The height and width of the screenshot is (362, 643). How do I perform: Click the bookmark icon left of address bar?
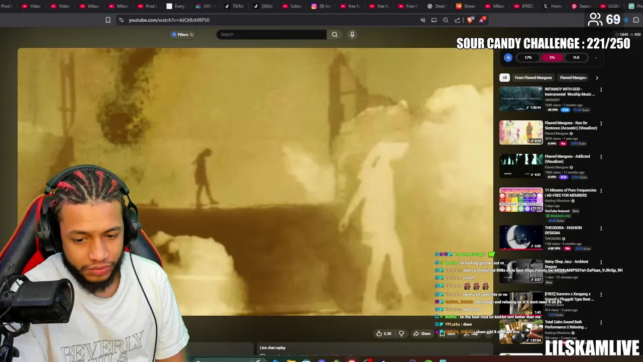click(x=108, y=20)
